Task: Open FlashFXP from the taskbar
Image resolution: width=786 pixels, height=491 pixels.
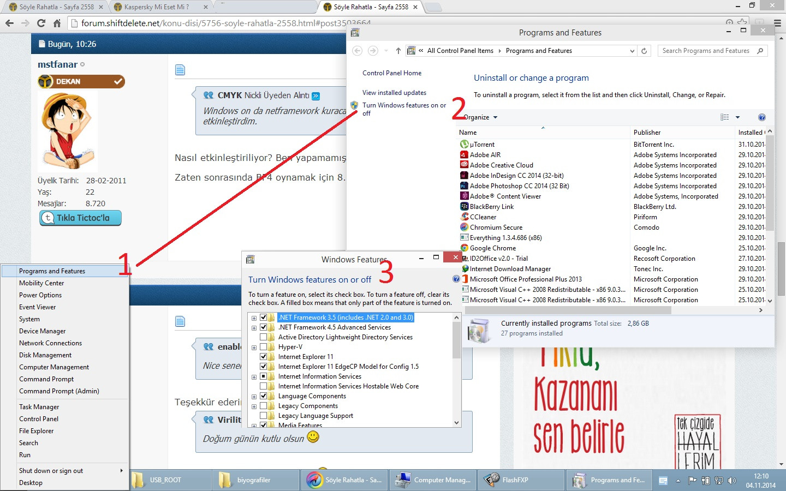Action: click(521, 480)
